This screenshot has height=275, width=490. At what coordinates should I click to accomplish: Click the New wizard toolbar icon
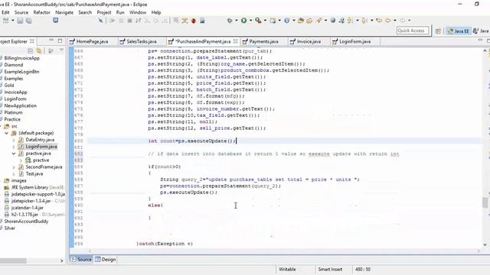(x=5, y=21)
